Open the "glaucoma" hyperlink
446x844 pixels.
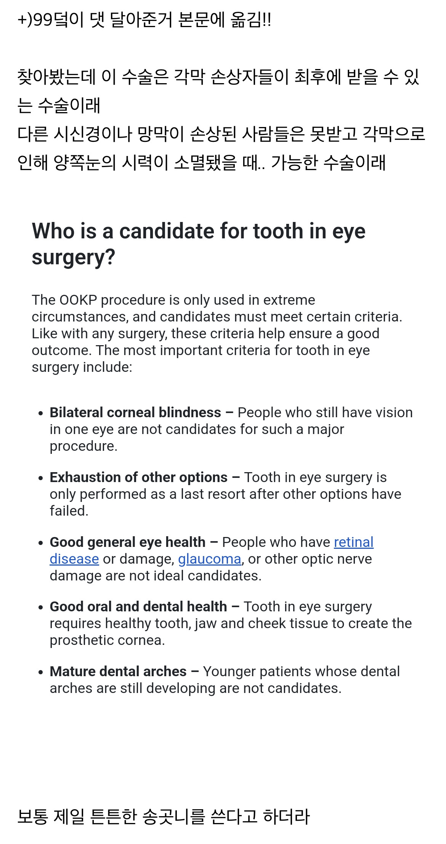coord(209,559)
